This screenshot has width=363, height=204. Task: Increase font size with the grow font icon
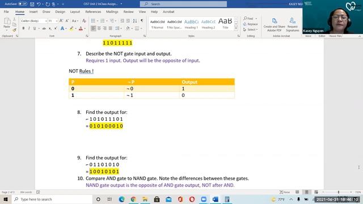61,21
